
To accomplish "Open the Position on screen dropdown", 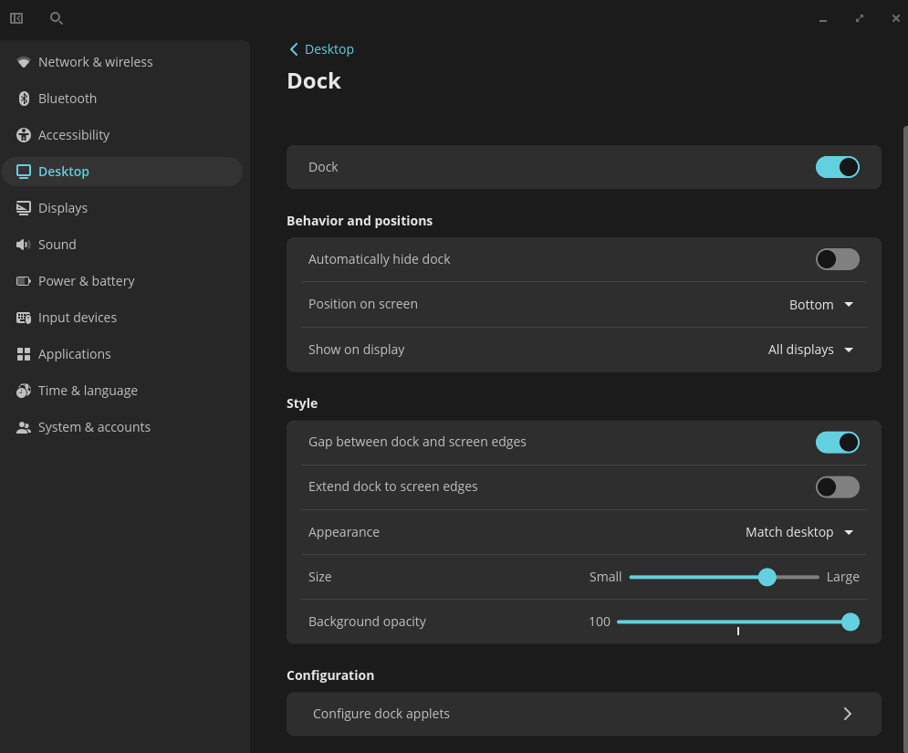I will (x=820, y=304).
